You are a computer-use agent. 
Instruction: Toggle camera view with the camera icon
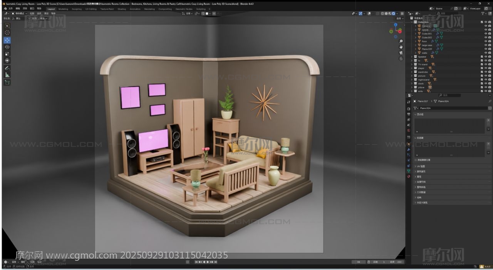point(401,53)
